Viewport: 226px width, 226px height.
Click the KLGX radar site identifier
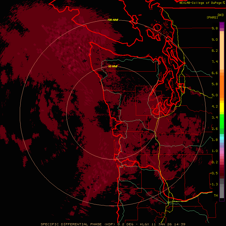pos(144,224)
